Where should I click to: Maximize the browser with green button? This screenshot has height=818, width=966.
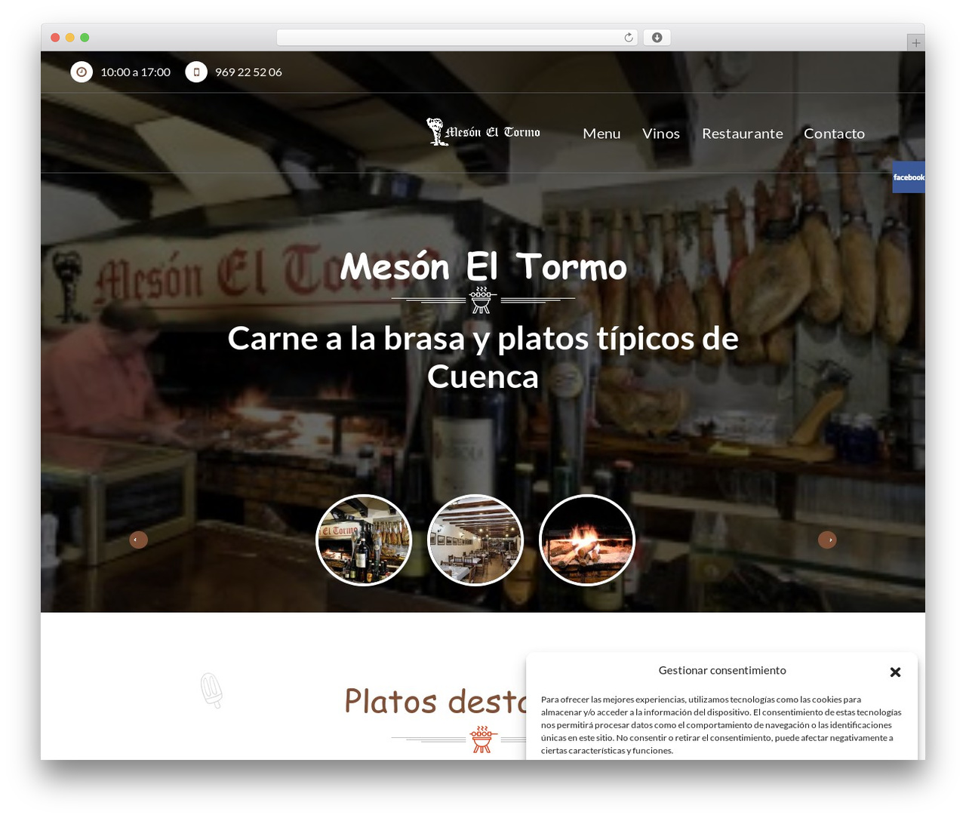point(85,38)
